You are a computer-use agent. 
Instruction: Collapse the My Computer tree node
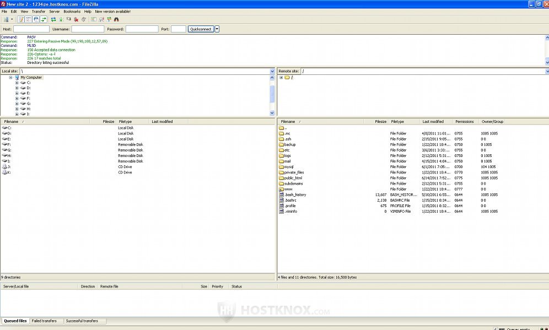(x=10, y=77)
